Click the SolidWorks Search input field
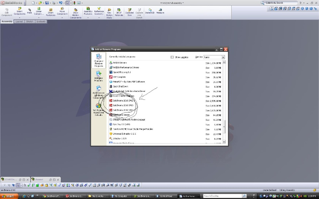Image resolution: width=319 pixels, height=199 pixels. (x=281, y=3)
